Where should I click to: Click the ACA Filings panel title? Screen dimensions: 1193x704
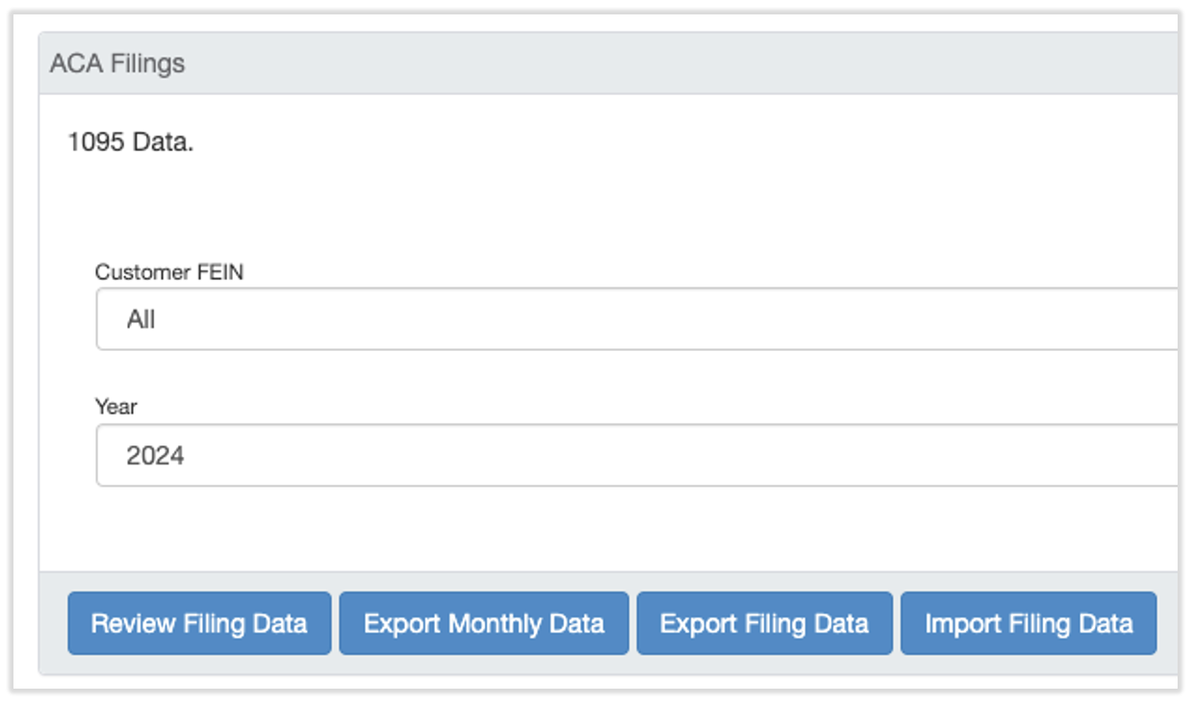pos(117,63)
